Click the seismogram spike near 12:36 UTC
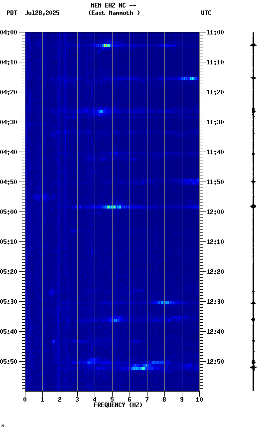 tap(253, 320)
